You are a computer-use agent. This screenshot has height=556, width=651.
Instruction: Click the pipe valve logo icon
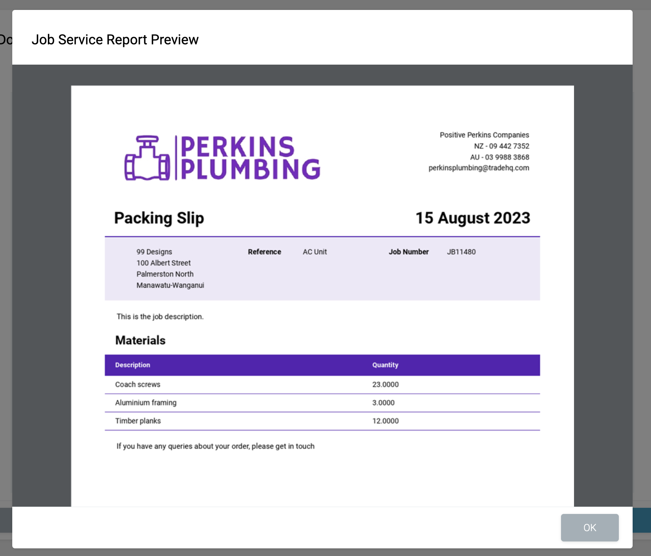tap(147, 158)
